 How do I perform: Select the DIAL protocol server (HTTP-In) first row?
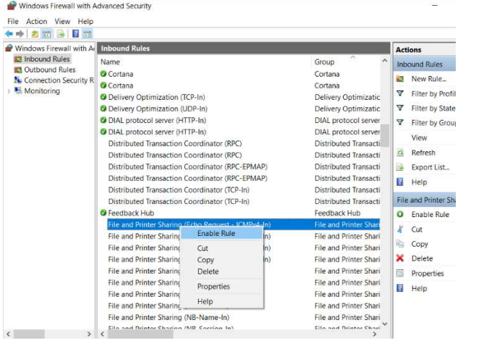(x=240, y=120)
